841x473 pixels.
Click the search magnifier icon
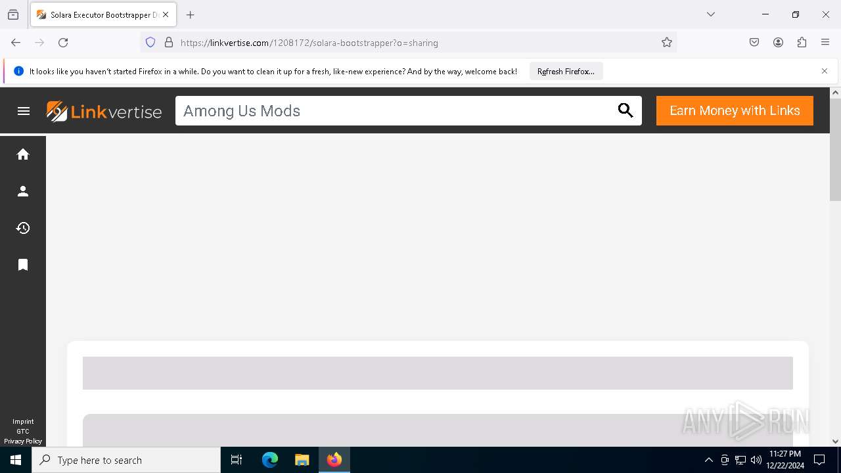tap(625, 111)
